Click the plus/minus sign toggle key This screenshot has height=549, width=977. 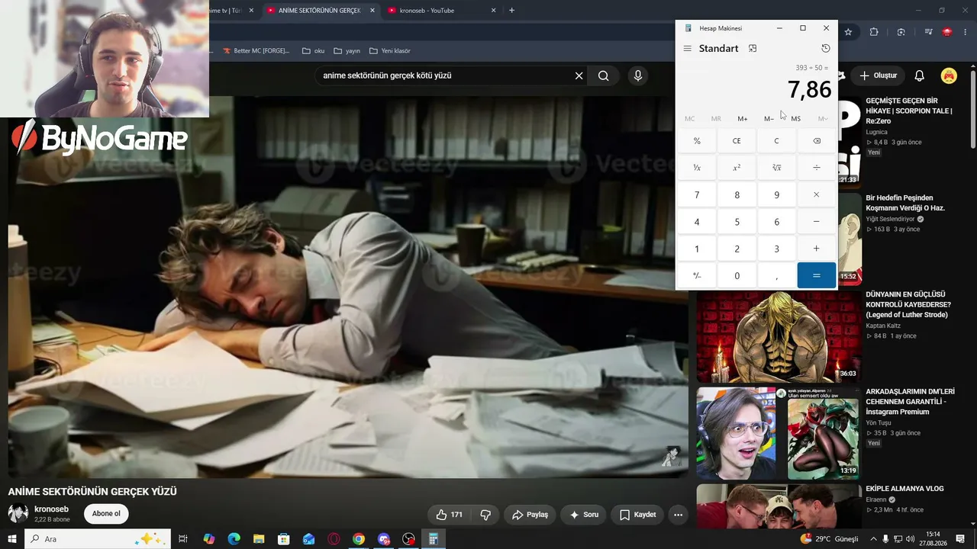coord(697,275)
